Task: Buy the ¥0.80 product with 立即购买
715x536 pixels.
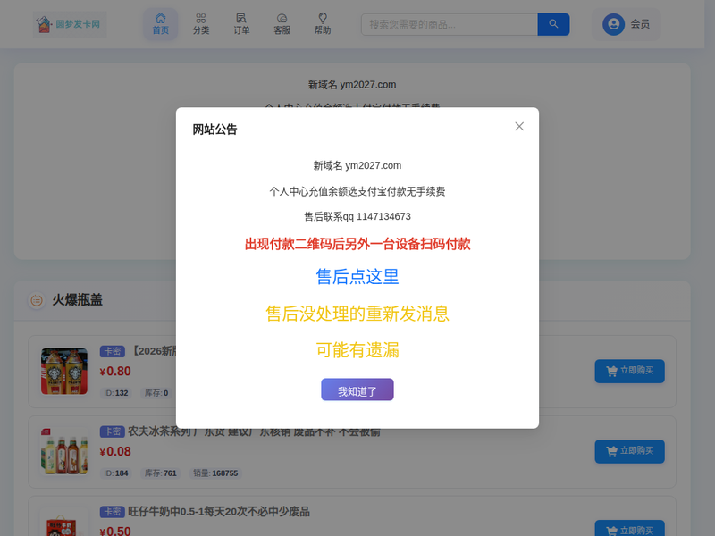Action: pyautogui.click(x=629, y=371)
